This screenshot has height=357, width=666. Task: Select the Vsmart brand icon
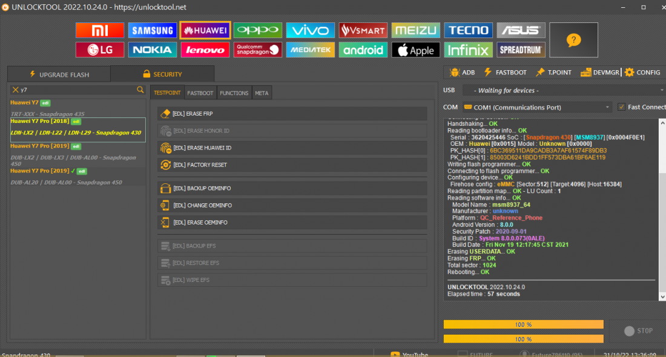click(x=363, y=30)
